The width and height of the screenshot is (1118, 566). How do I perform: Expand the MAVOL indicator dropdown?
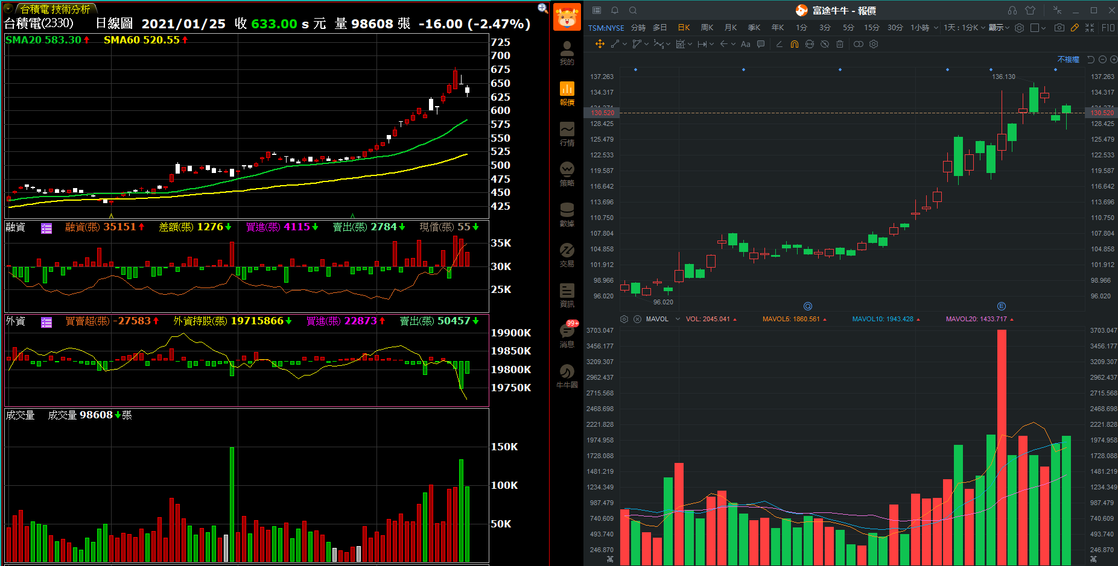(x=678, y=319)
